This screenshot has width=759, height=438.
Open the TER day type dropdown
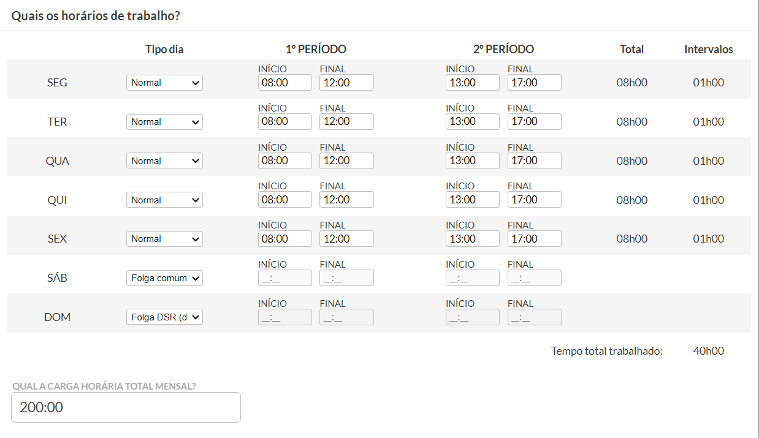click(x=164, y=122)
